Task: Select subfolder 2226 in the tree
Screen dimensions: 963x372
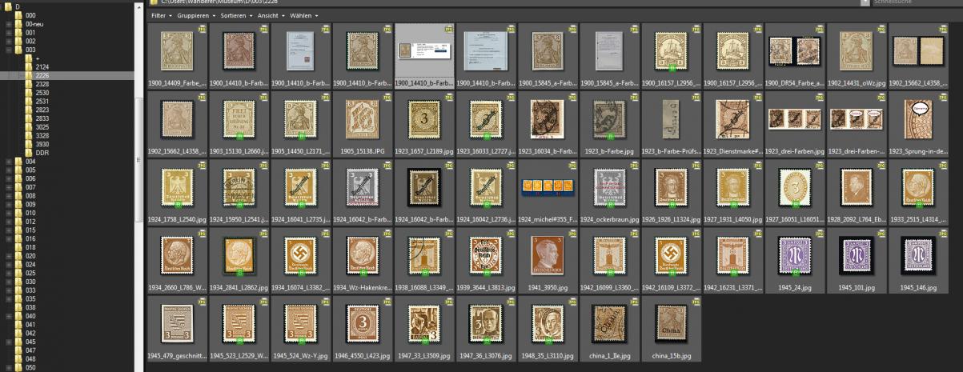Action: pos(37,75)
